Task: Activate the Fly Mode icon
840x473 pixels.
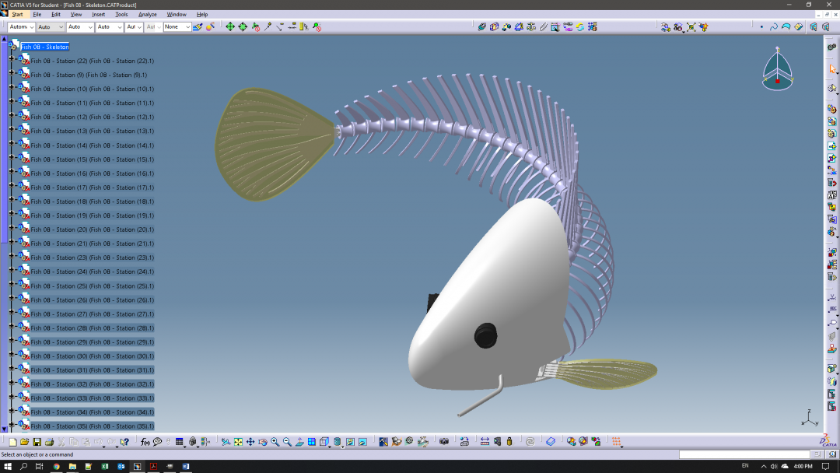Action: click(x=225, y=443)
